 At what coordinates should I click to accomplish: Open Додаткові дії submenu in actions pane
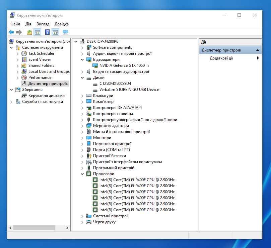pyautogui.click(x=230, y=58)
